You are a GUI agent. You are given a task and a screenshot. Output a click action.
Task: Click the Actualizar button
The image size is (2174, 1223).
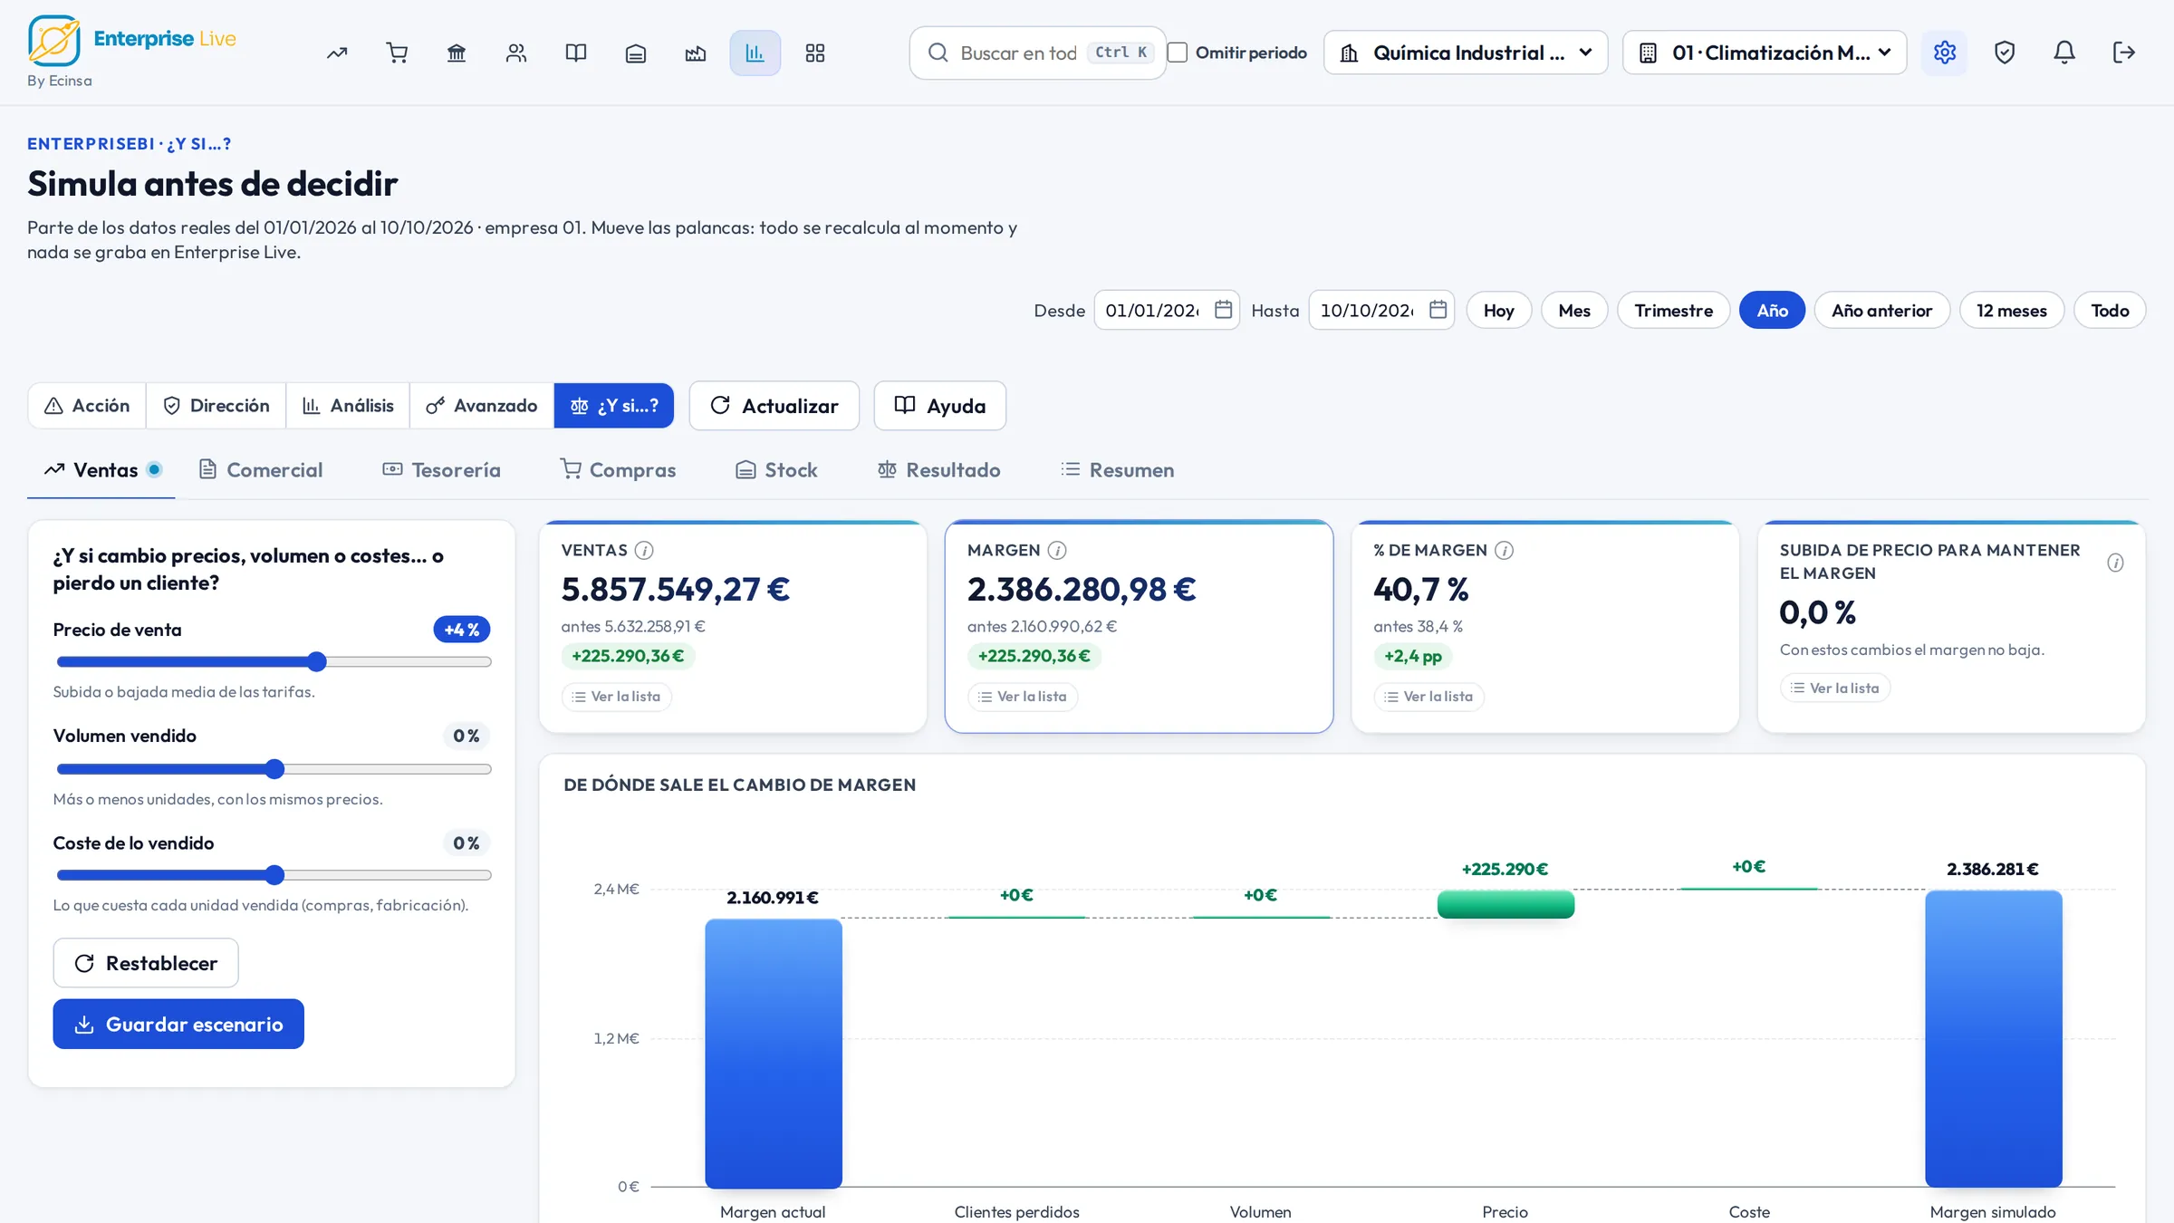coord(774,405)
